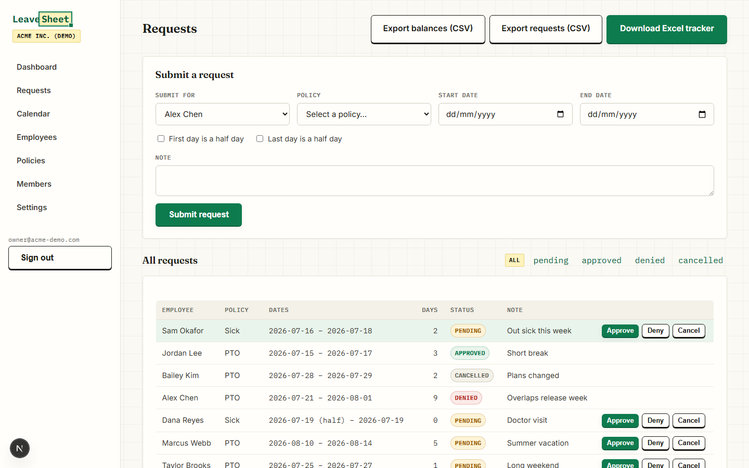Cancel Marcus Webb's summer vacation request

[x=689, y=443]
